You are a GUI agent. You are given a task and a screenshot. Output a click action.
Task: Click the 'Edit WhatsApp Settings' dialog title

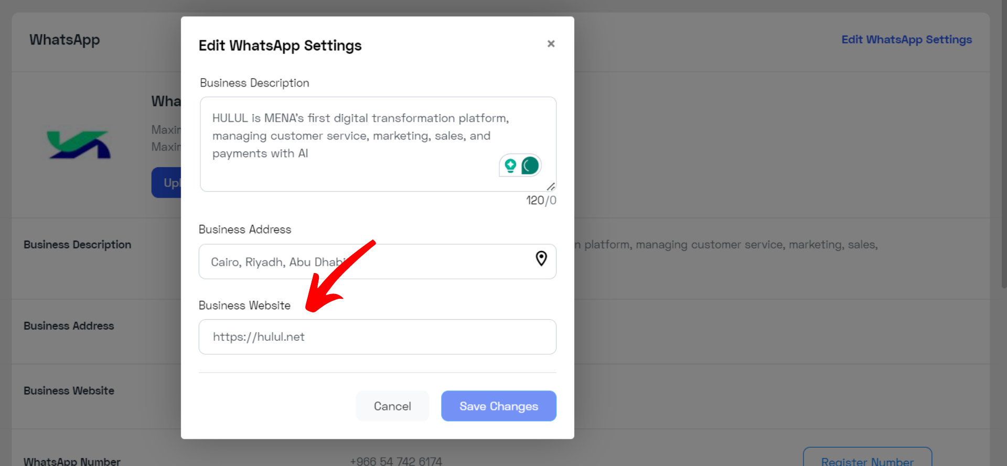coord(280,46)
